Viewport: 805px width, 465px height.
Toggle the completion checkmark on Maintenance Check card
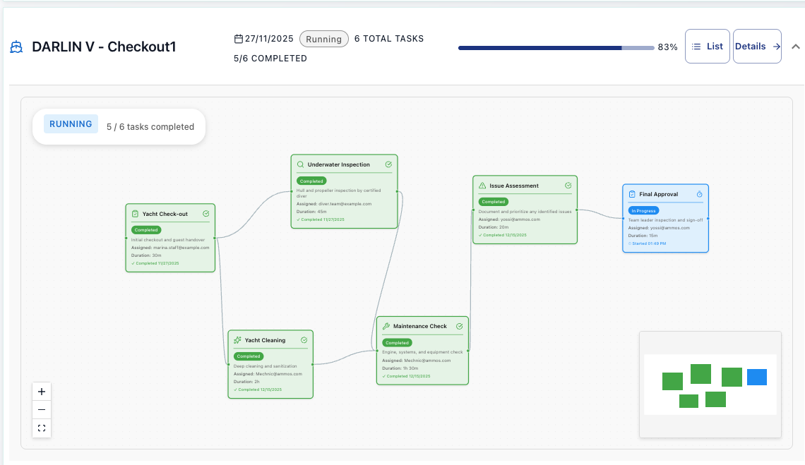pyautogui.click(x=459, y=326)
